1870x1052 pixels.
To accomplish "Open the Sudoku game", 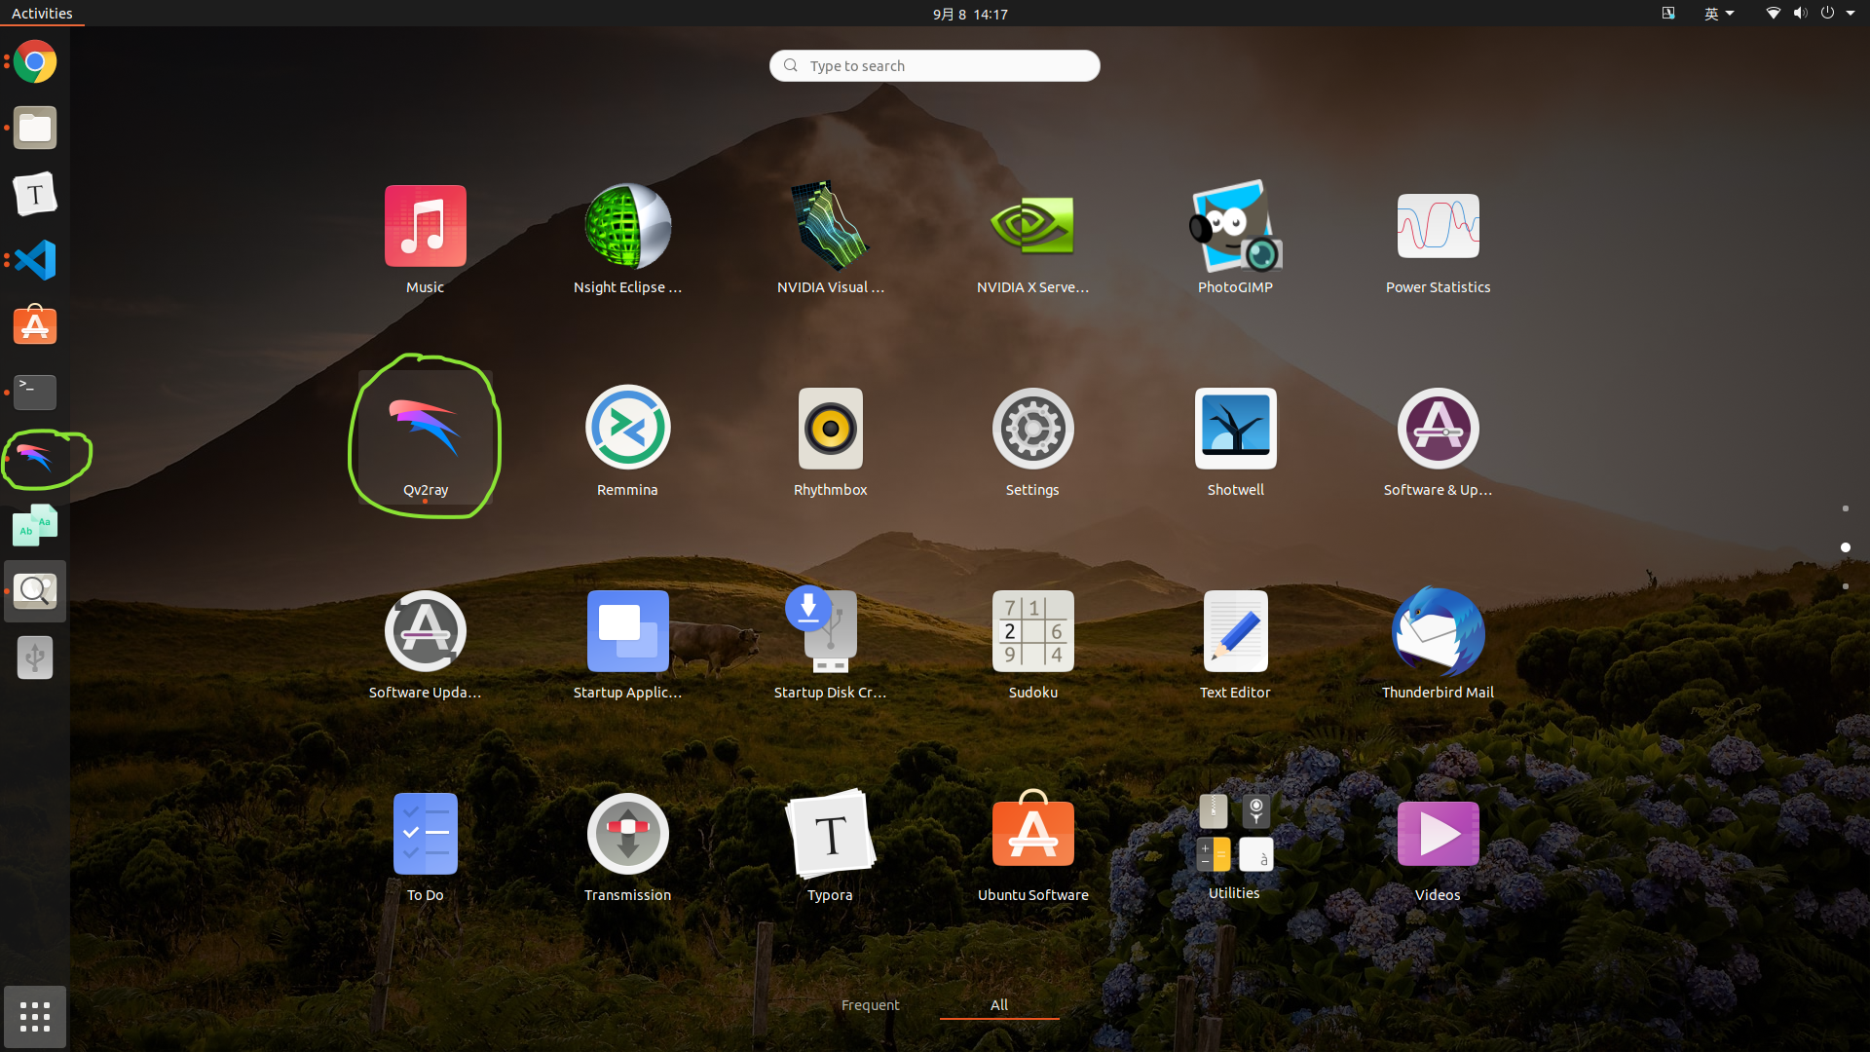I will pyautogui.click(x=1032, y=631).
